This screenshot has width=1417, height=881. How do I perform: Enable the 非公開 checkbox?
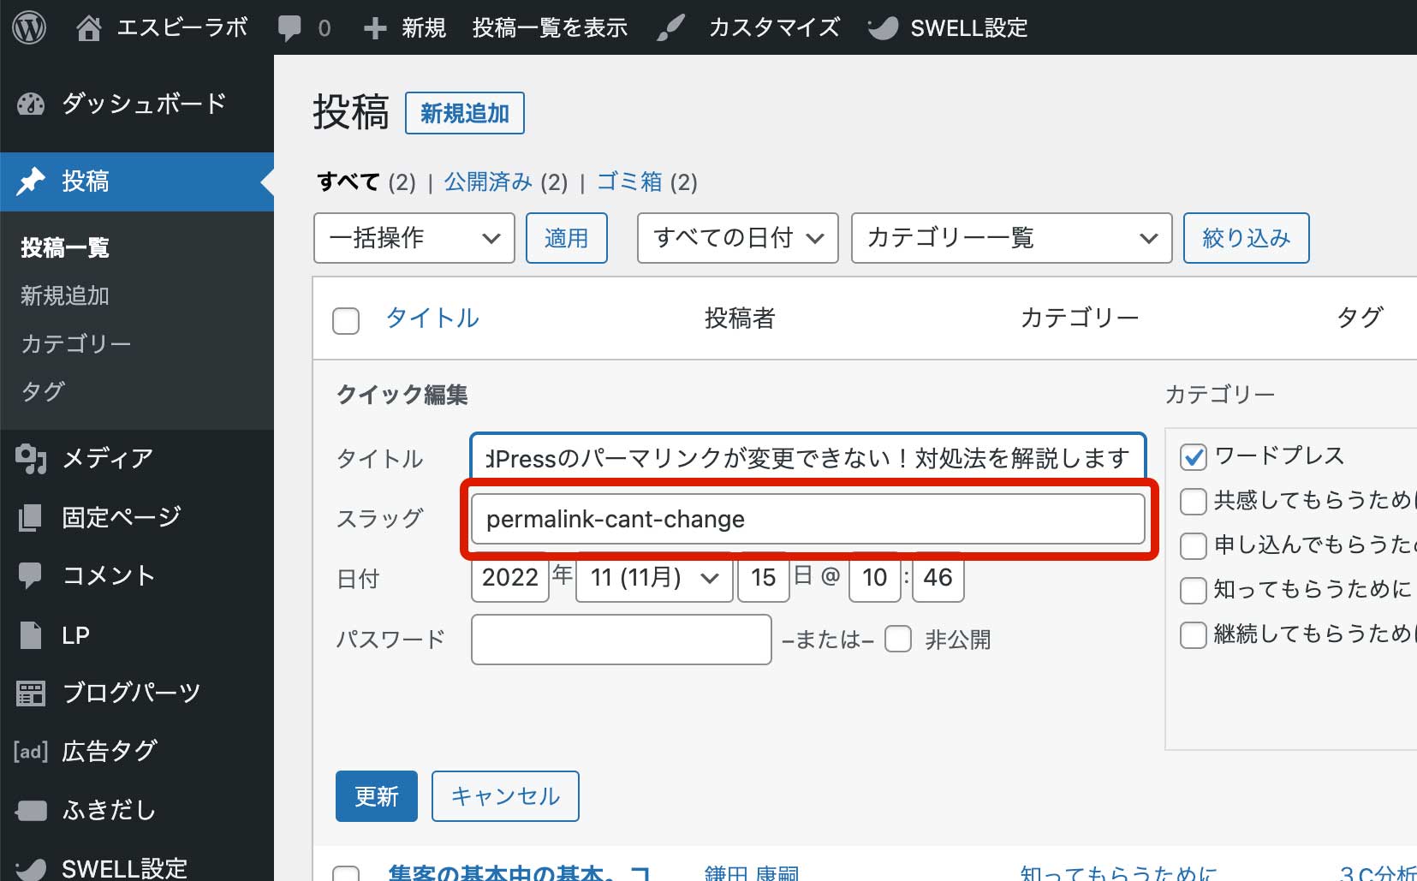pos(896,639)
